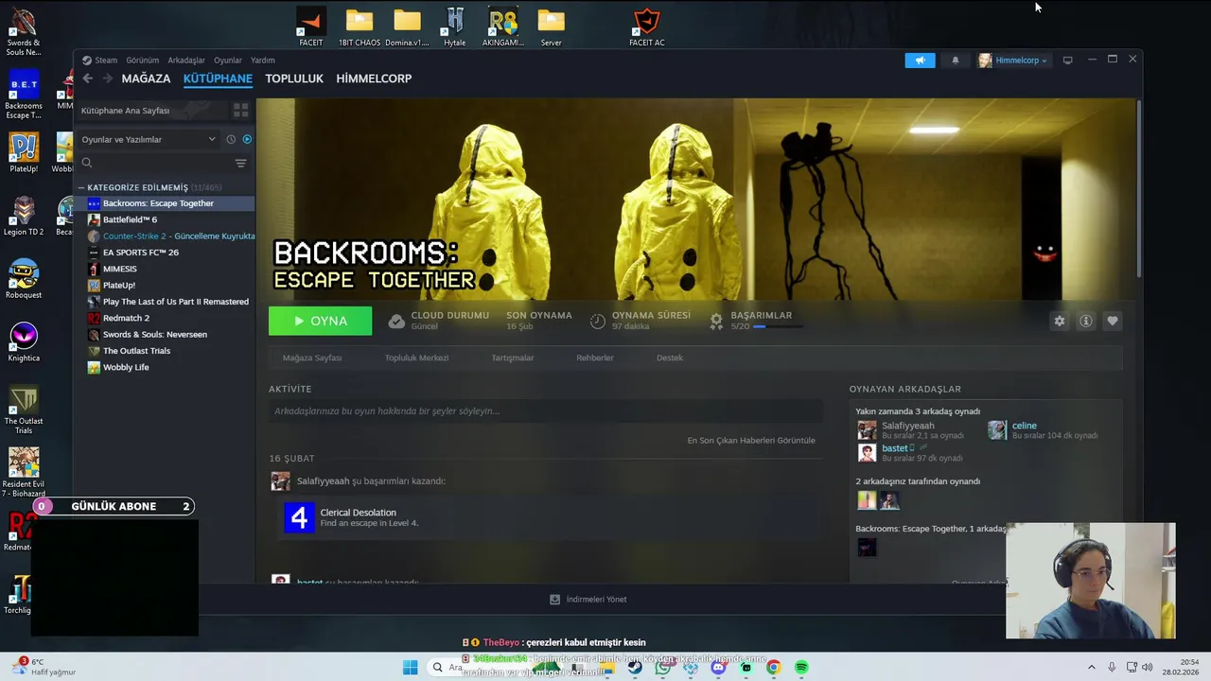Show game info via the info icon
The width and height of the screenshot is (1211, 681).
(1086, 321)
